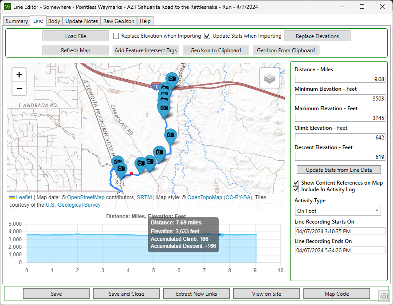Click the app icon in the title bar
The image size is (393, 305).
point(8,7)
